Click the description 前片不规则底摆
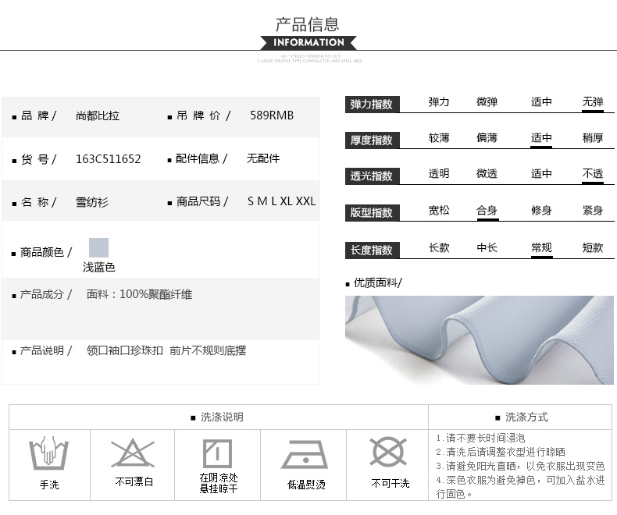 [208, 350]
